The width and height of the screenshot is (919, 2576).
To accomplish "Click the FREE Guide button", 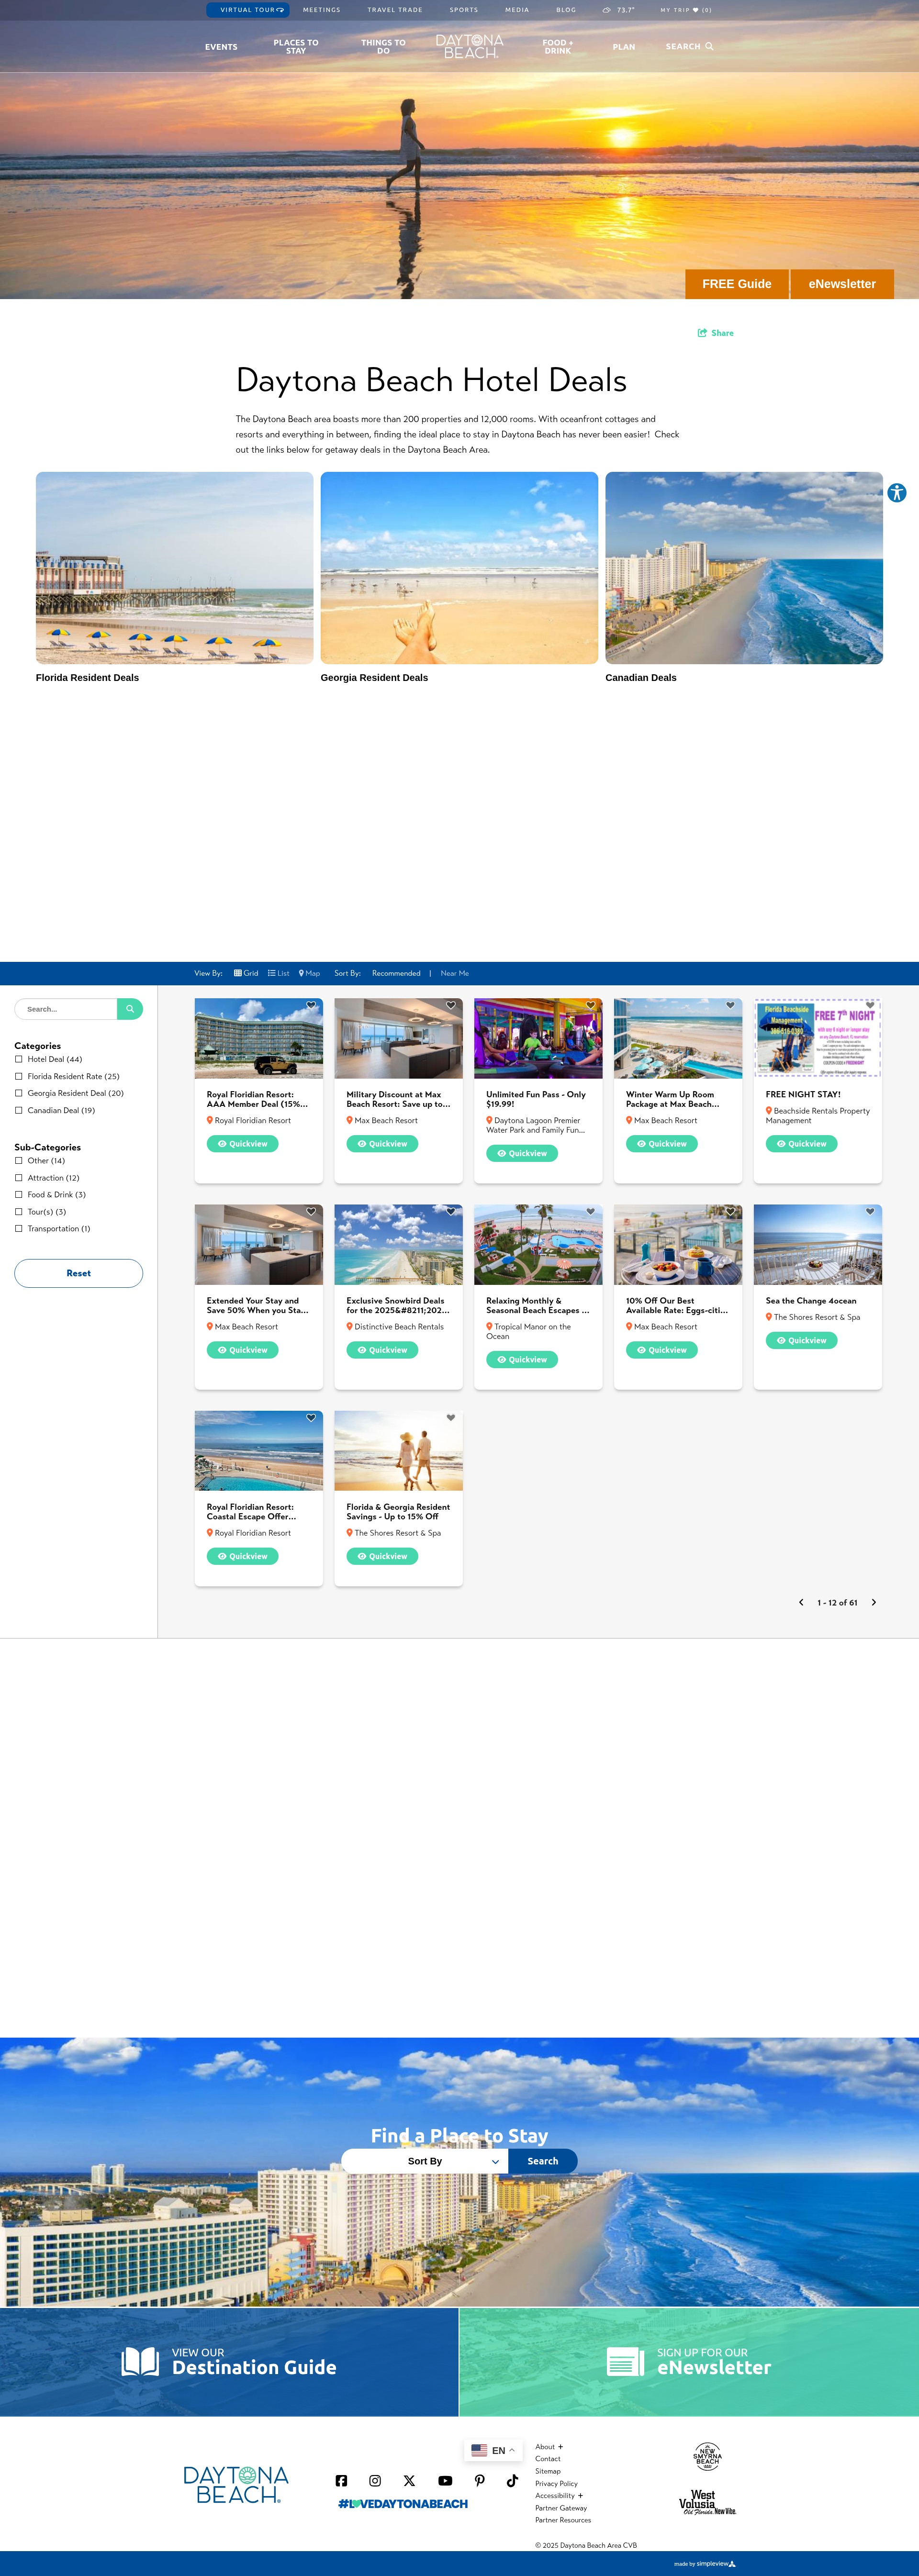I will 737,284.
